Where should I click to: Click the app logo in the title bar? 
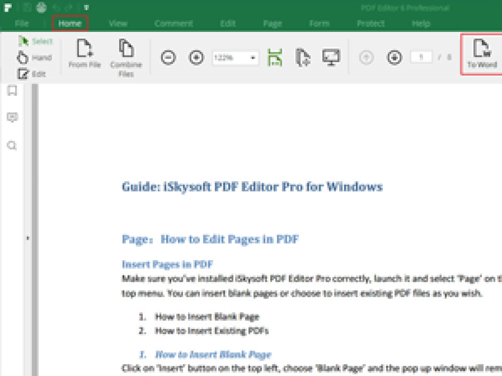point(8,7)
